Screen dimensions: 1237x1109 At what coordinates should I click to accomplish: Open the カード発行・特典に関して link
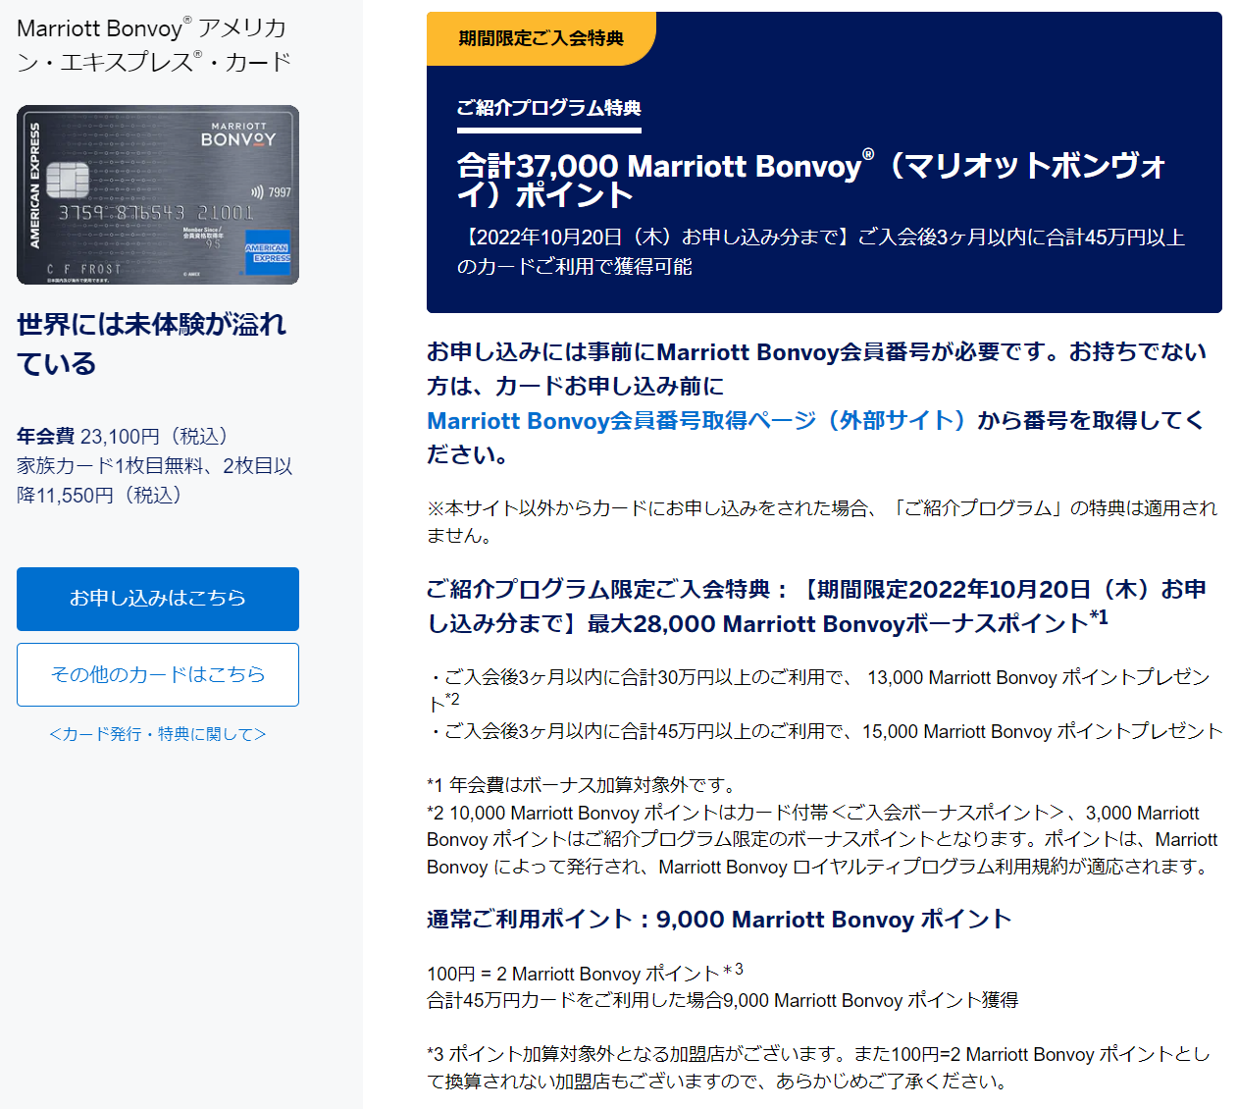(157, 734)
